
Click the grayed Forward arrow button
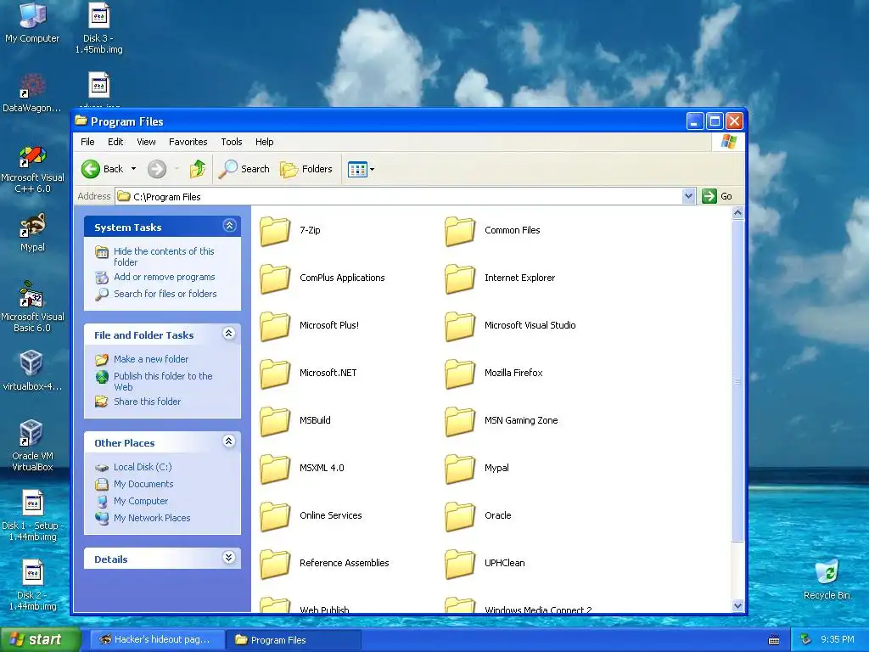tap(157, 169)
